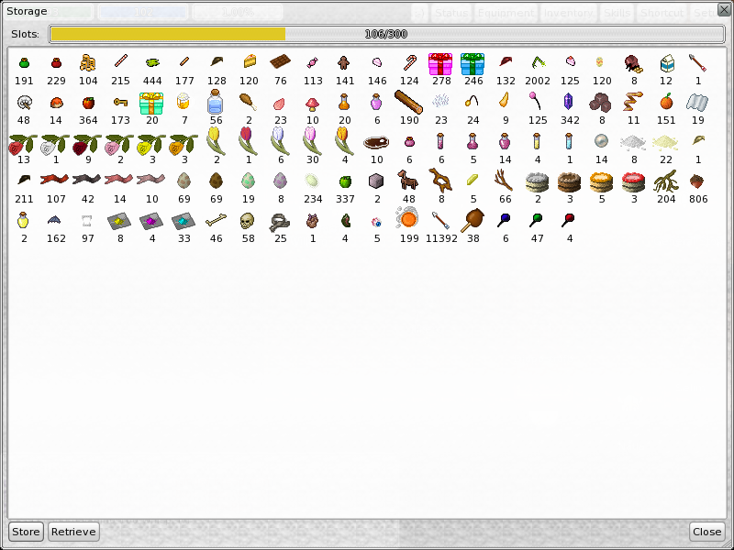The height and width of the screenshot is (550, 734).
Task: Click the pink gift box (278)
Action: 440,64
